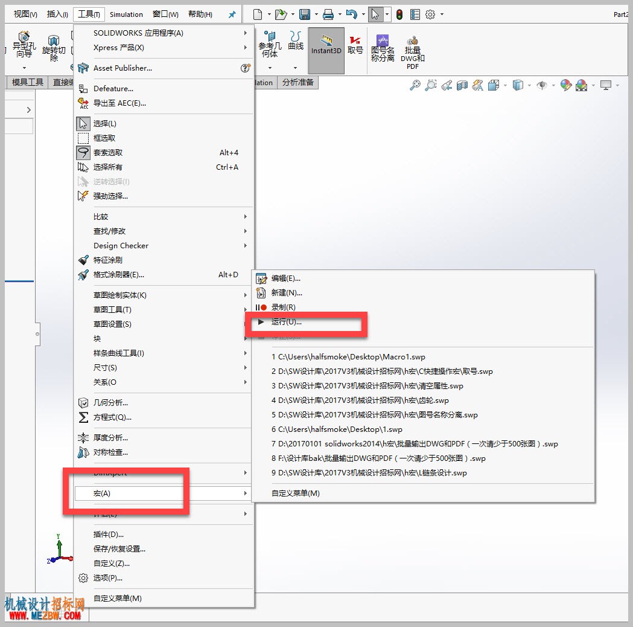Open the 宏(A) macro submenu
Viewport: 633px width, 627px height.
tap(164, 494)
